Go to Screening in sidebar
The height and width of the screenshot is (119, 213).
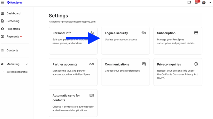point(13,21)
